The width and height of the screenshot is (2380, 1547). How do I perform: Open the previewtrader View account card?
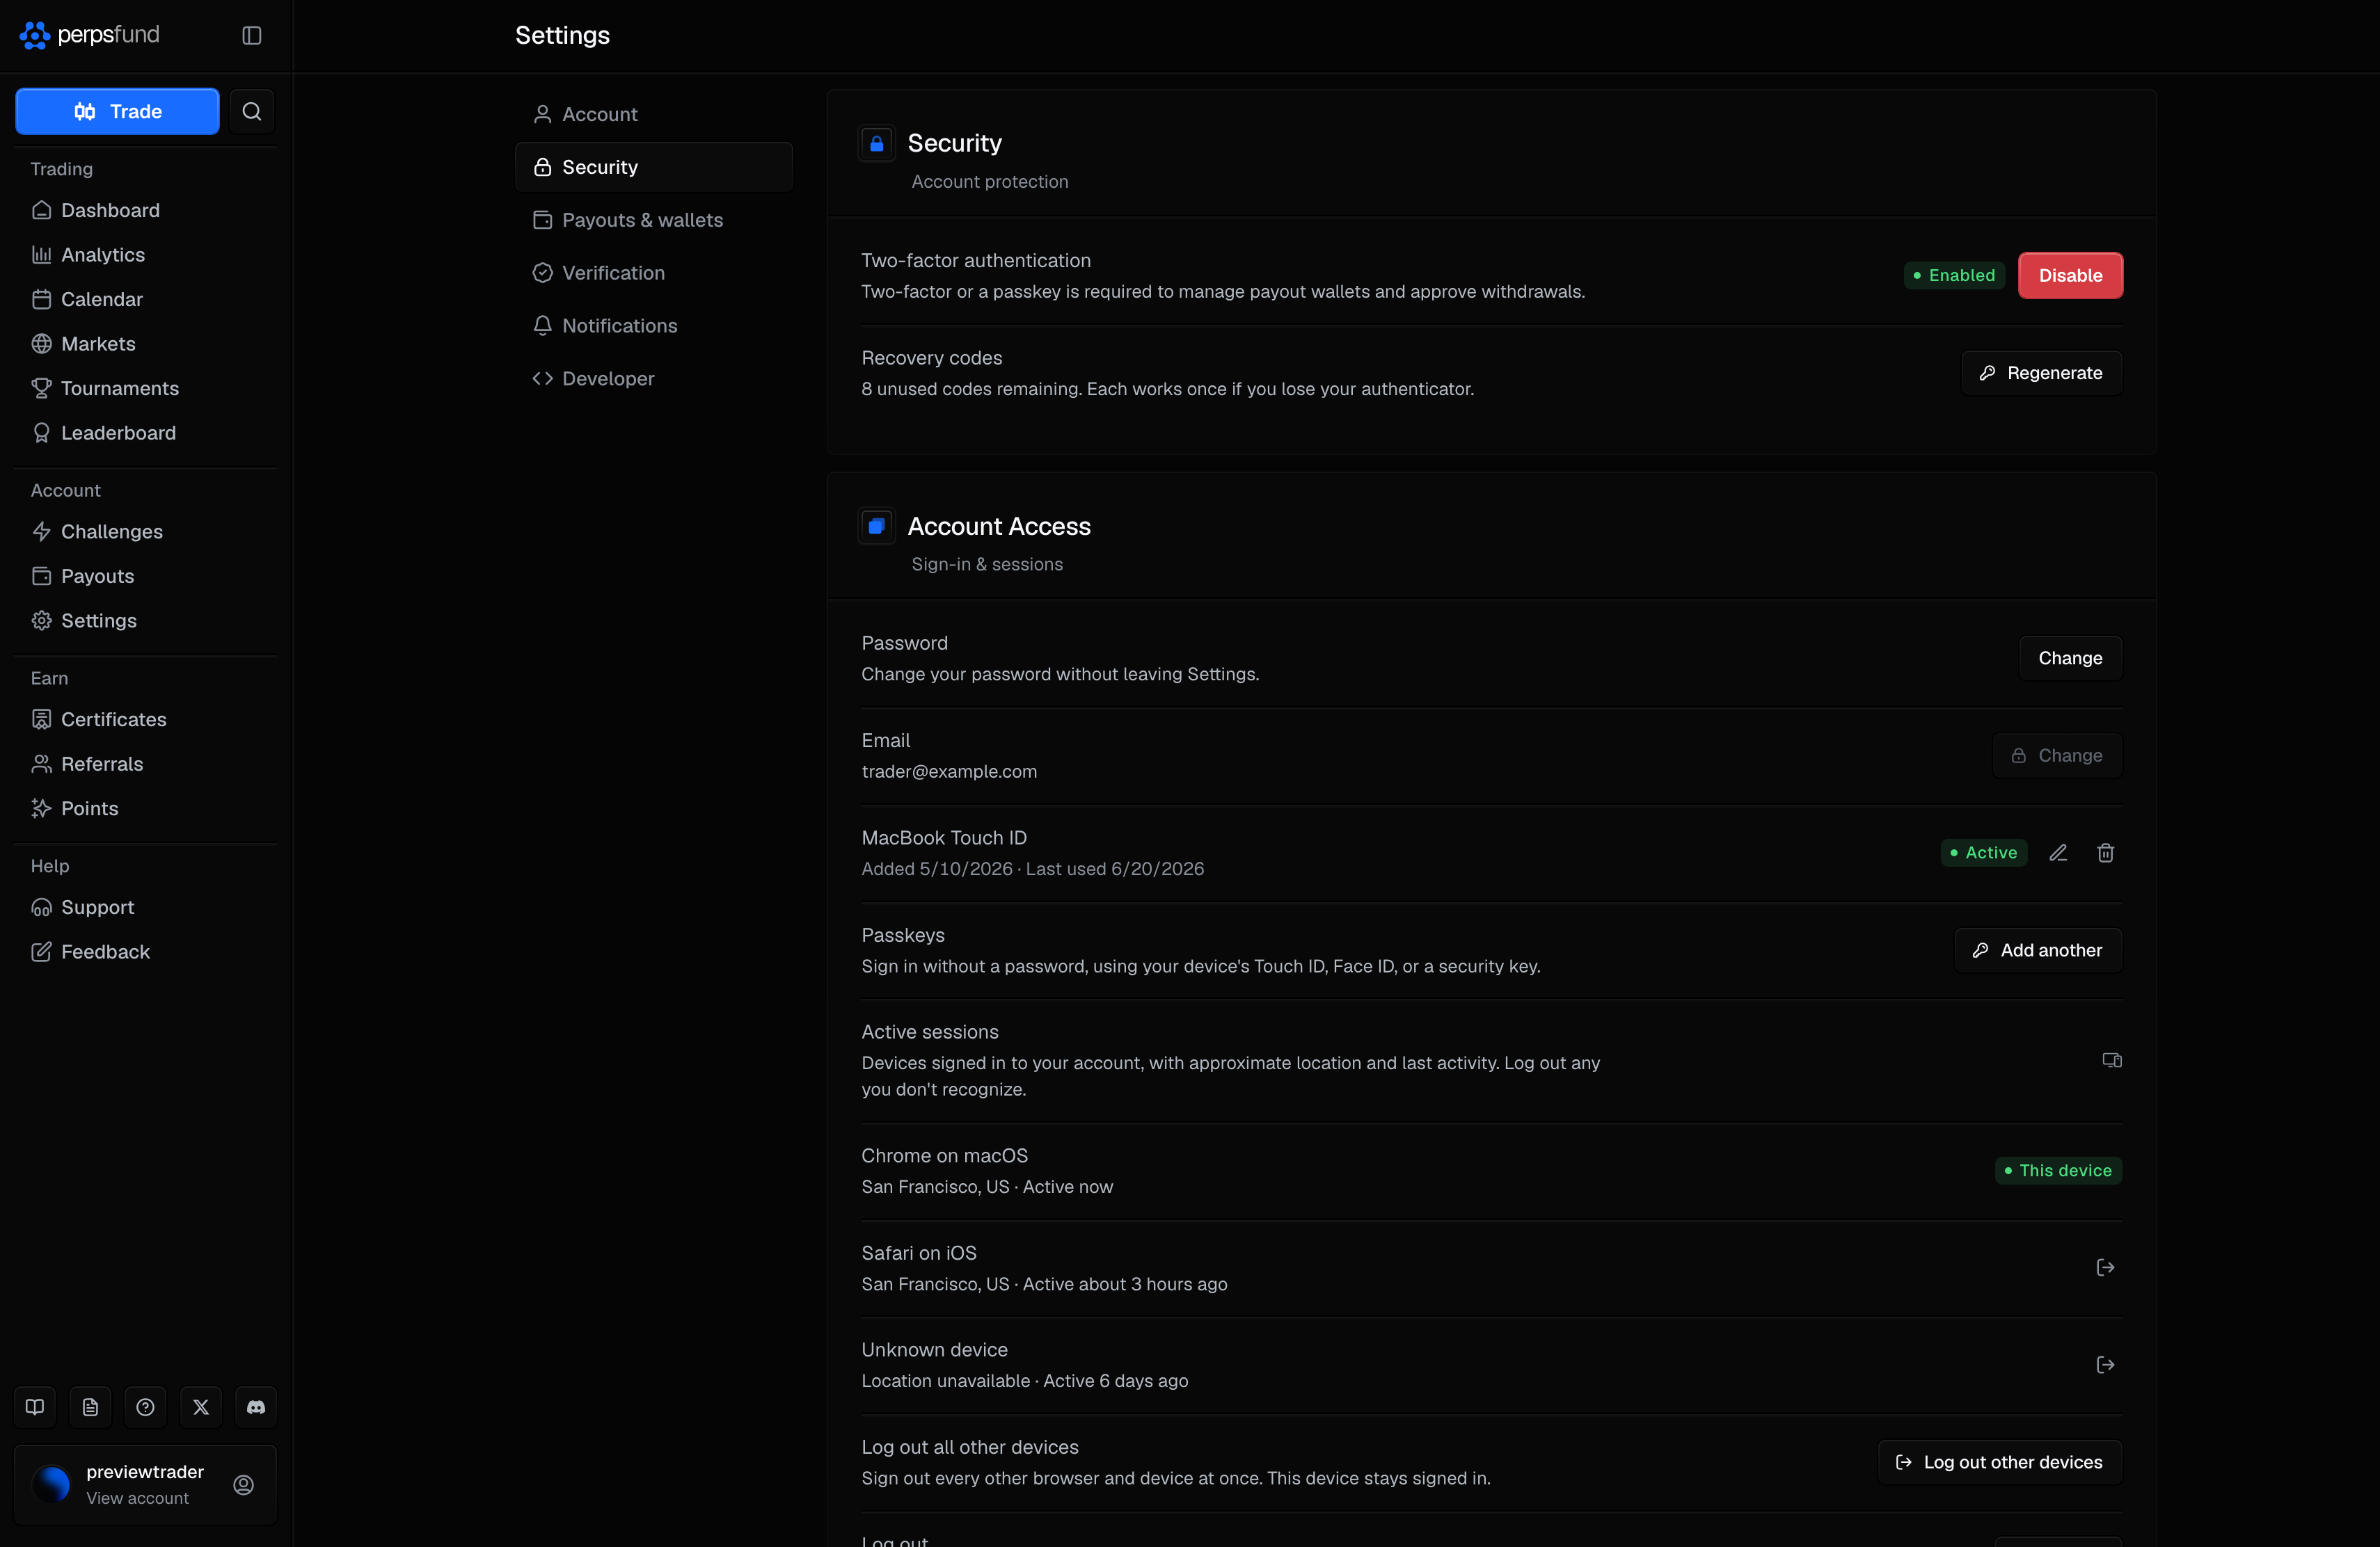145,1485
